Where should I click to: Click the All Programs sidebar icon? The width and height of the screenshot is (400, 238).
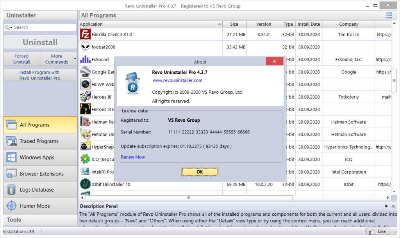pyautogui.click(x=11, y=124)
